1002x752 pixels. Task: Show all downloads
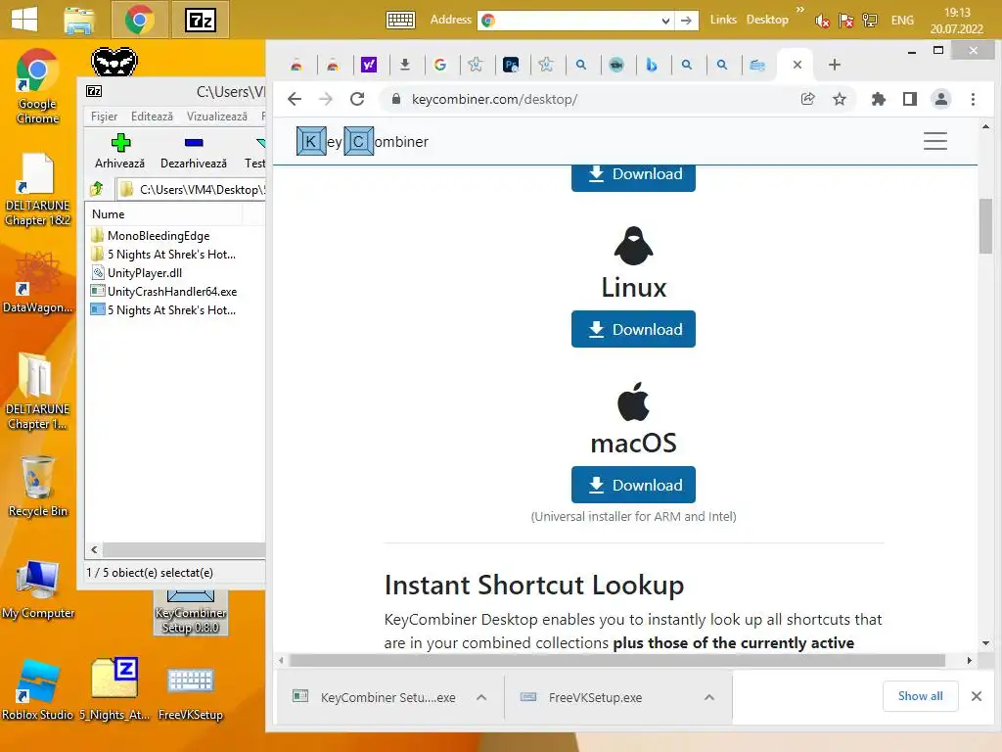(920, 696)
